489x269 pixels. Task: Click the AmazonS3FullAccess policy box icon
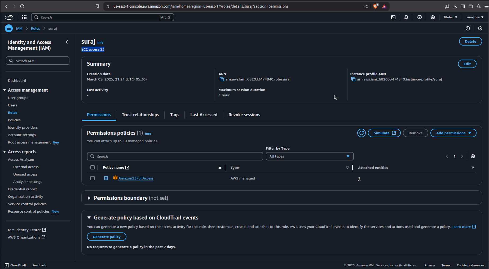click(x=115, y=178)
